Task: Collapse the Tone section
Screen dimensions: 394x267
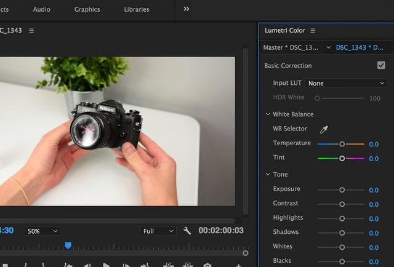Action: pyautogui.click(x=268, y=174)
